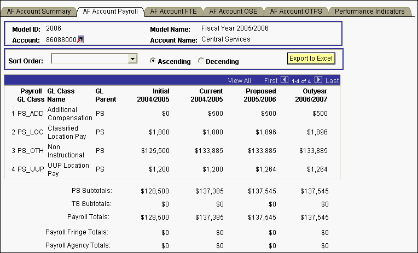Viewport: 418px width, 253px height.
Task: Open the Sort Order dropdown
Action: [132, 59]
